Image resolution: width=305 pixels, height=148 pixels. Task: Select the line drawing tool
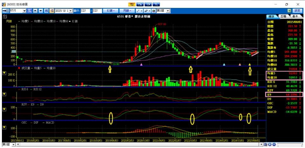click(x=138, y=10)
